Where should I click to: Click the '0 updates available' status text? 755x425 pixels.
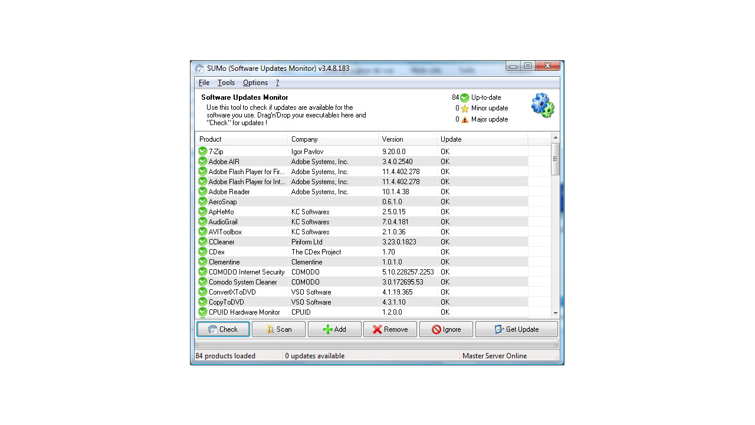tap(314, 356)
